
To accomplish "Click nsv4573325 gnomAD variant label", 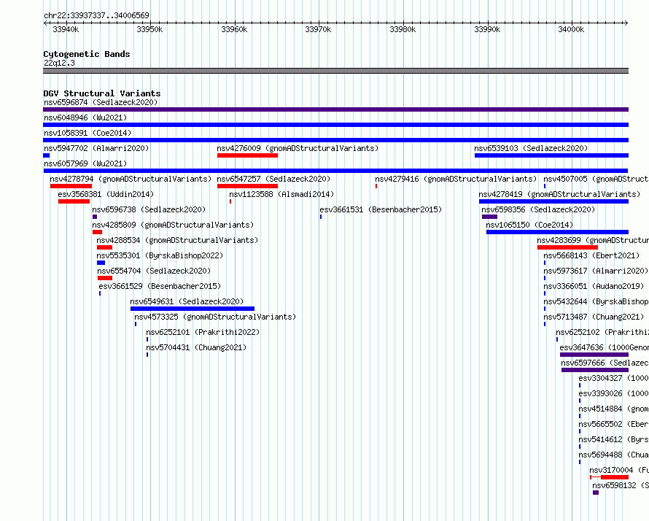I will pyautogui.click(x=215, y=317).
